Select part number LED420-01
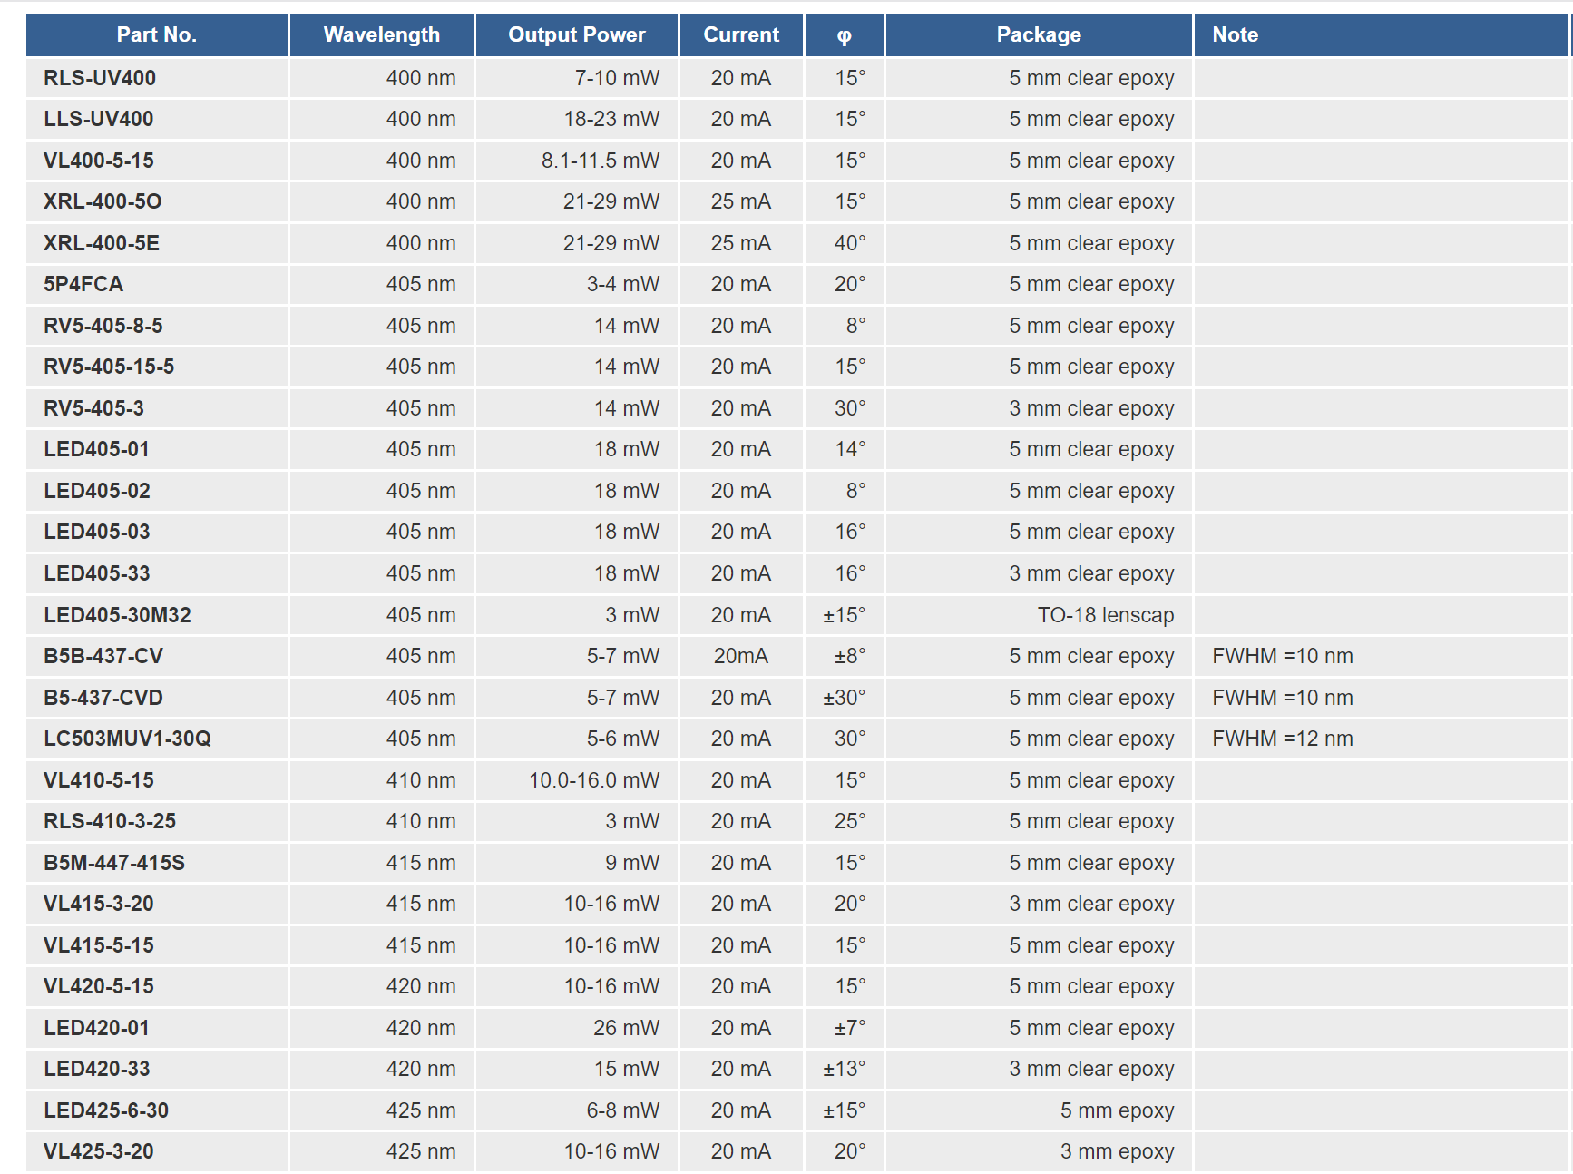 (96, 1028)
